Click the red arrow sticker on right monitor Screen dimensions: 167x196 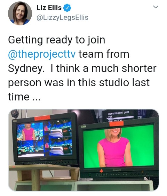click(x=101, y=171)
